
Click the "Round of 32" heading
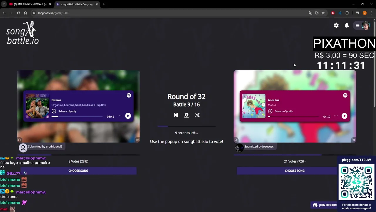187,97
